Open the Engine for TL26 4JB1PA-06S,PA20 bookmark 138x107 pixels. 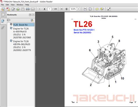22,46
